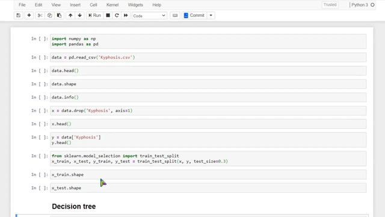Click the Decision tree heading
This screenshot has width=385, height=217.
pos(73,206)
